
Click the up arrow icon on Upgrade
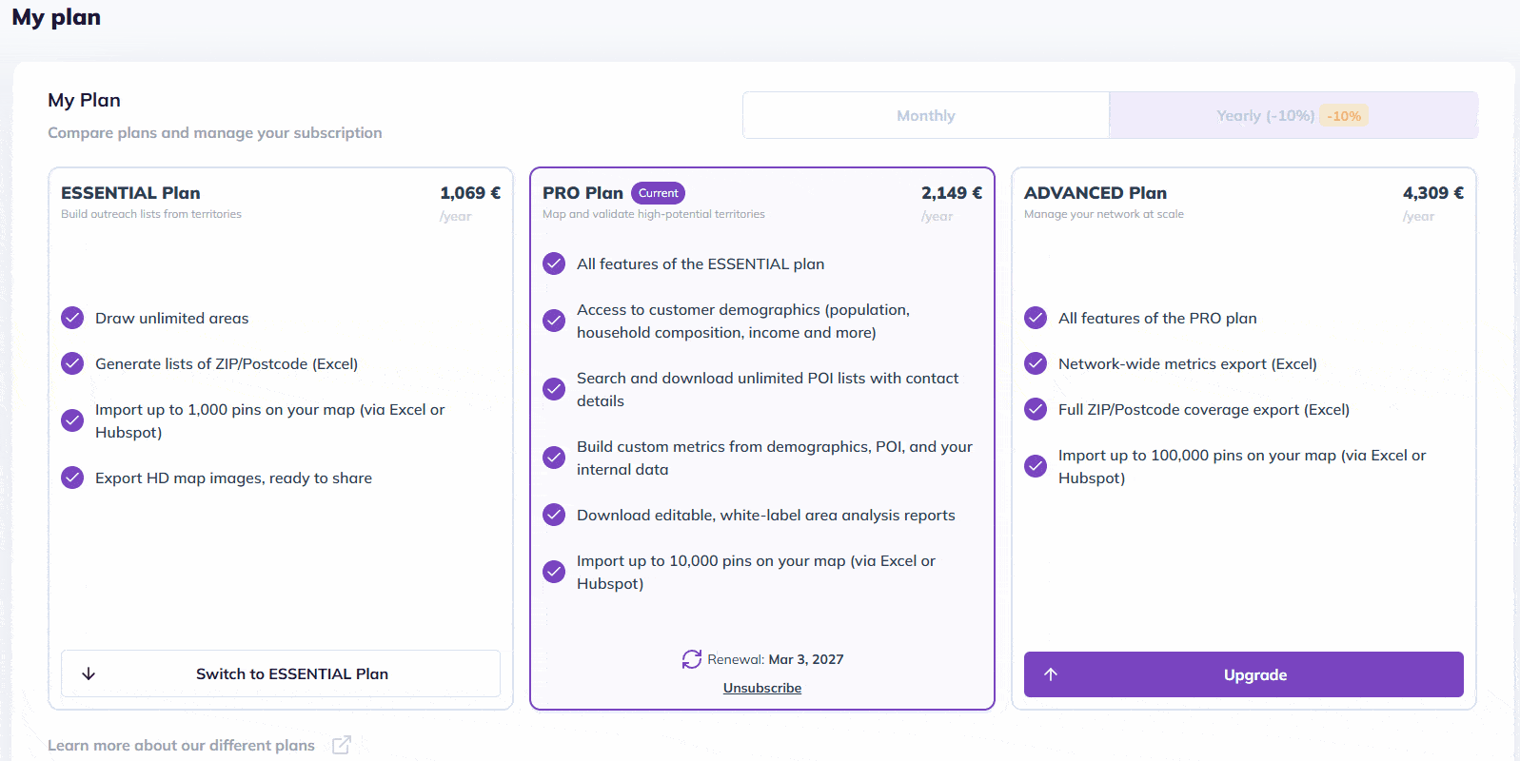tap(1051, 674)
